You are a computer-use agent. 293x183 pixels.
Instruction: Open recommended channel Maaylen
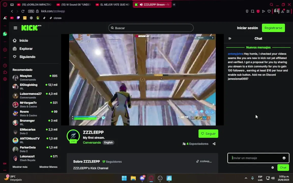[35, 78]
